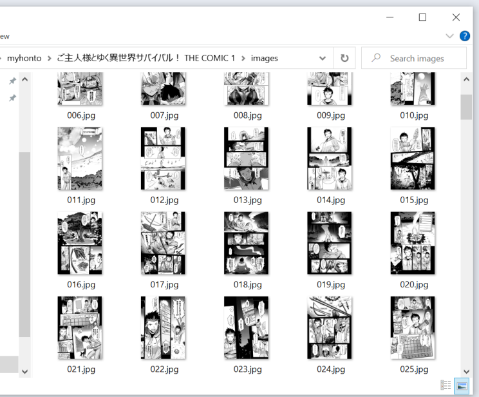Select the 014.jpg thumbnail
The image size is (479, 397).
(330, 159)
